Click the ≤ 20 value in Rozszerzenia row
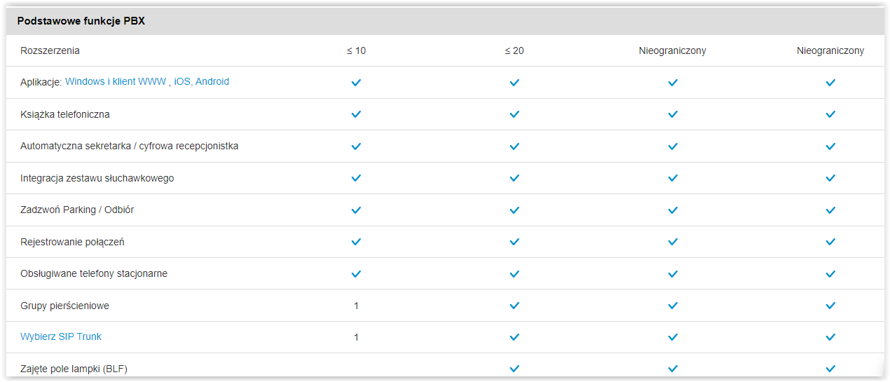The image size is (890, 382). click(x=514, y=51)
